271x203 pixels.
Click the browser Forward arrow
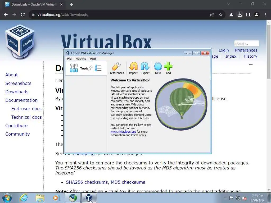14,15
